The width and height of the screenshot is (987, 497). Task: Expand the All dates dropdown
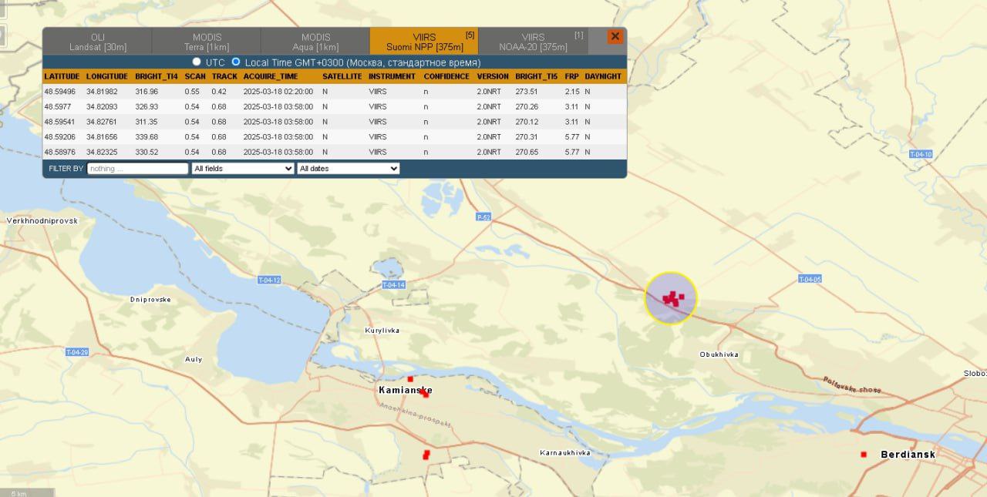[348, 168]
